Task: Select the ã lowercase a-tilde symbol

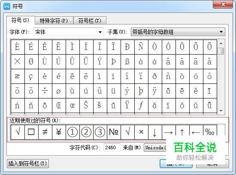Action: coord(182,61)
